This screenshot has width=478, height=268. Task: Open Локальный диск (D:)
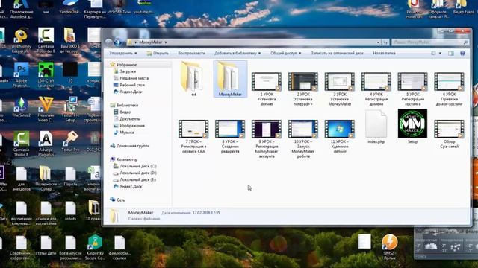tap(137, 173)
